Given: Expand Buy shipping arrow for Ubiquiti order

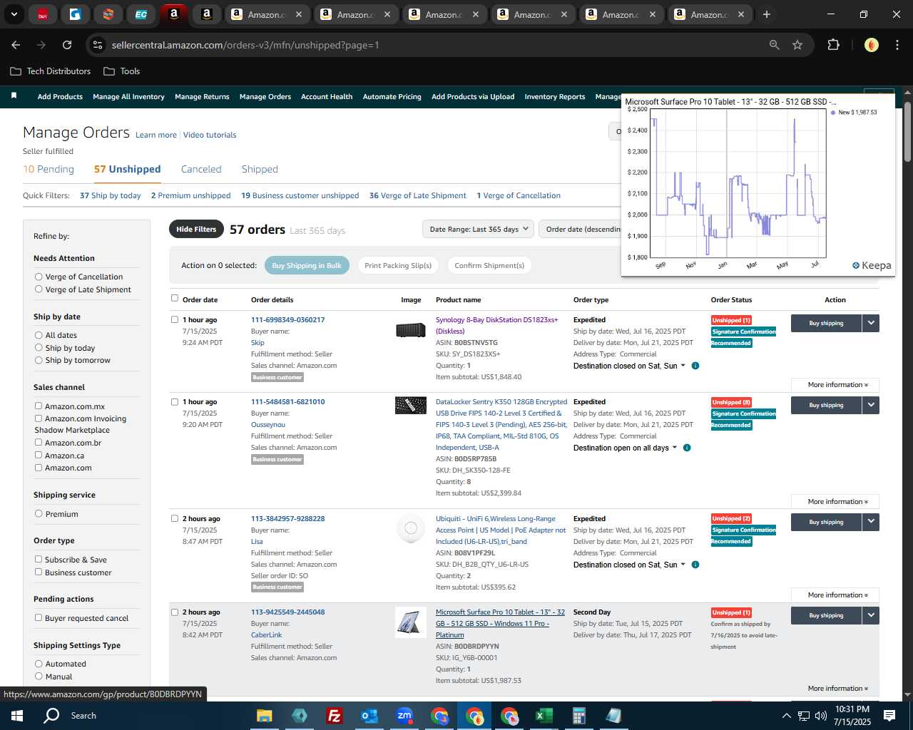Looking at the screenshot, I should click(871, 522).
